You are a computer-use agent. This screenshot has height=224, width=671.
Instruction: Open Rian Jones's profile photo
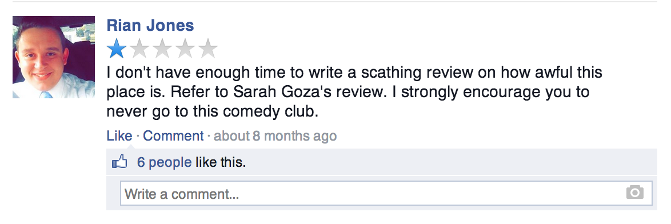(54, 57)
